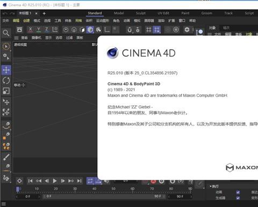
Task: Switch to the Sculpt layout tab
Action: pyautogui.click(x=141, y=13)
